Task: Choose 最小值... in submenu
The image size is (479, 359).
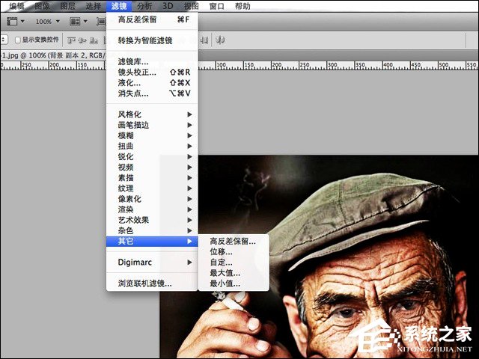Action: [x=234, y=283]
